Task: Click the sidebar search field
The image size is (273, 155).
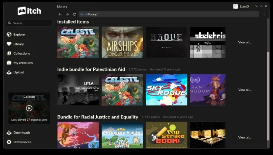Action: click(x=29, y=23)
